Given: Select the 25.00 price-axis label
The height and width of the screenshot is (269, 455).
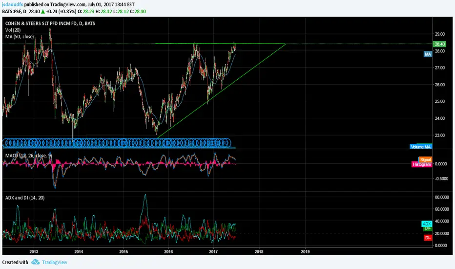Looking at the screenshot, I should click(439, 102).
